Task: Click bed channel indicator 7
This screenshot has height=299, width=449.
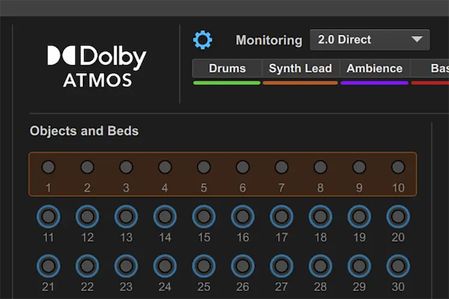Action: [281, 167]
